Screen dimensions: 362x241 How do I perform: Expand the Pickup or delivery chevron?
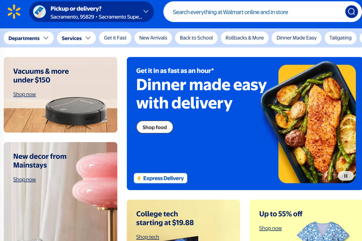[146, 11]
